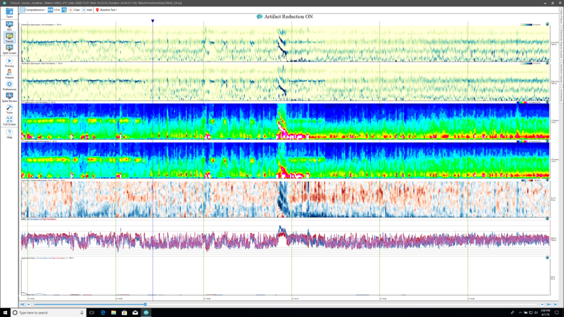The width and height of the screenshot is (564, 317).
Task: Open the Mail app from the taskbar
Action: click(135, 313)
